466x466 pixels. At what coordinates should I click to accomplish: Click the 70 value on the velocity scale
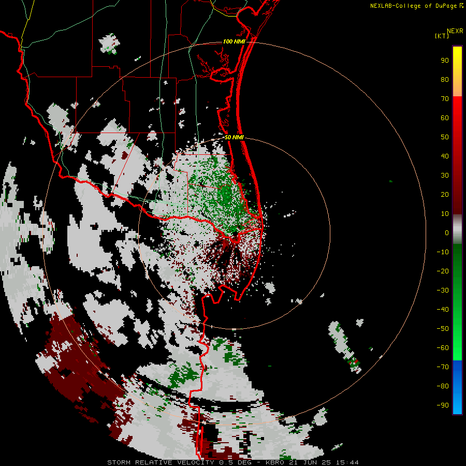(445, 99)
